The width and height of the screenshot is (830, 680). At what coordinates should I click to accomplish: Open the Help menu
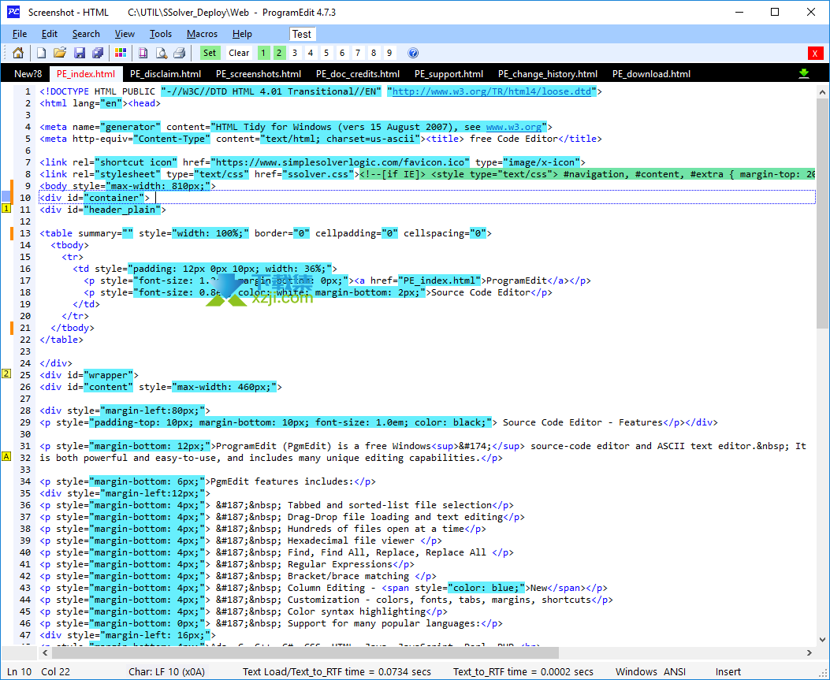click(242, 34)
